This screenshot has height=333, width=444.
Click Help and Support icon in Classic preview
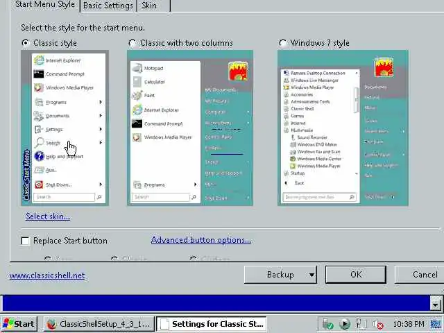pyautogui.click(x=39, y=156)
